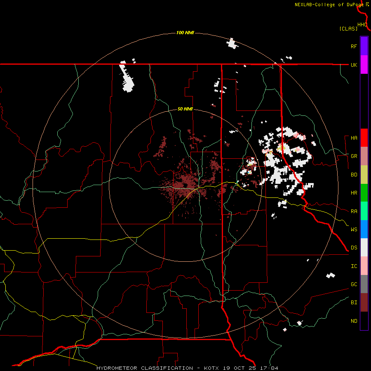Click the 'RF' legend label

tap(354, 46)
